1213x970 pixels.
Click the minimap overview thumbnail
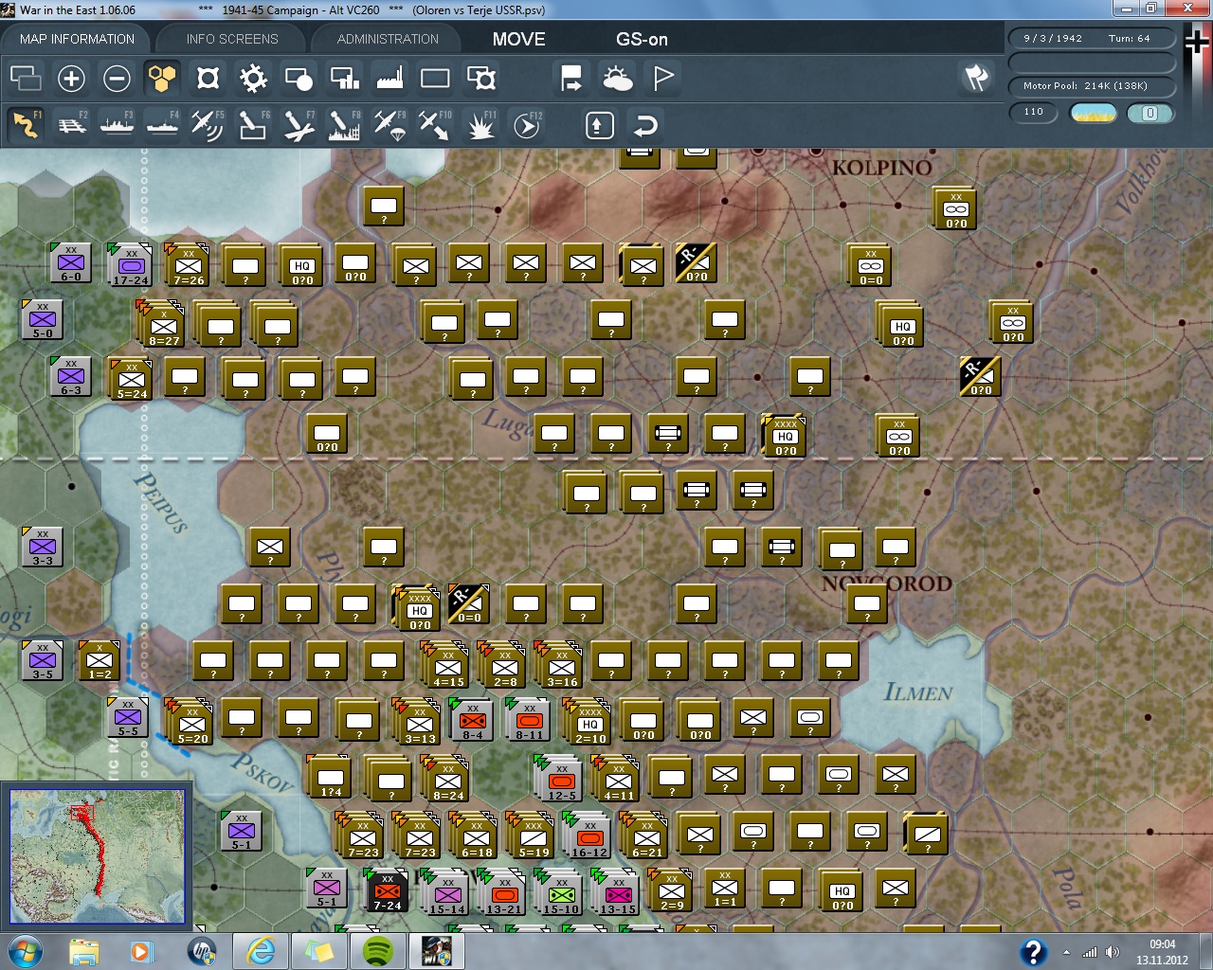pyautogui.click(x=97, y=856)
